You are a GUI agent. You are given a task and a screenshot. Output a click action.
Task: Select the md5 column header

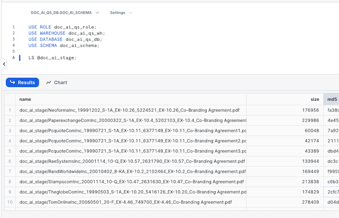point(331,99)
